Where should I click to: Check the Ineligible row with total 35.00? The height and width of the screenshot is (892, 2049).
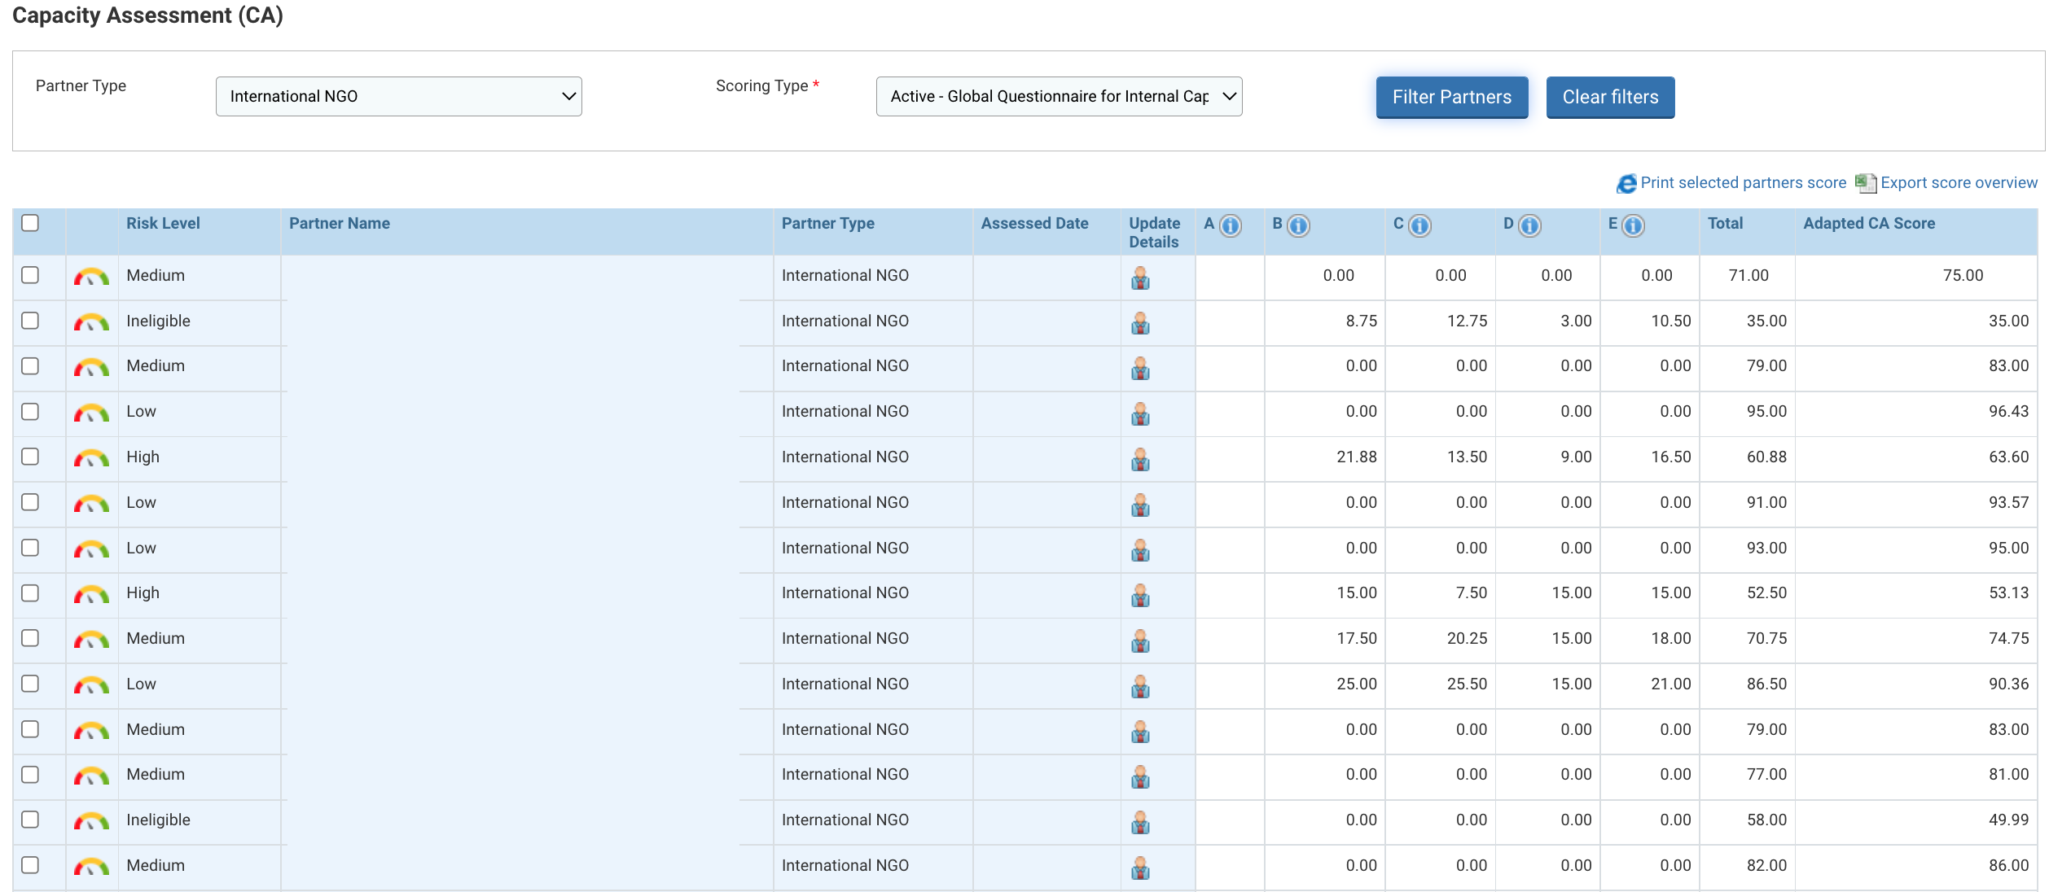(x=30, y=321)
